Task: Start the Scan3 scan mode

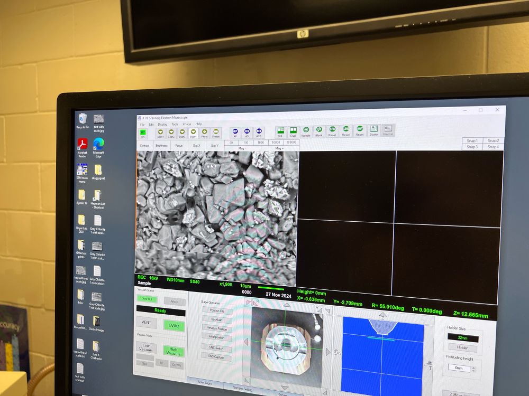Action: (182, 134)
